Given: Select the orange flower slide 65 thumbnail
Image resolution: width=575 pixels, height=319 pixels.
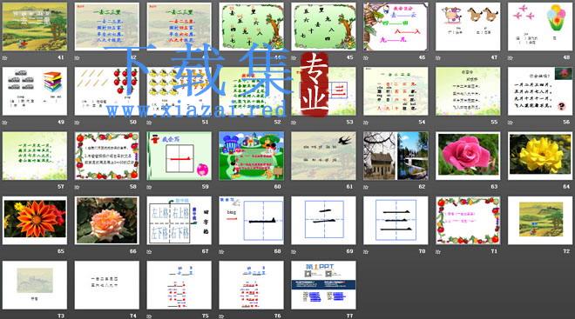Looking at the screenshot, I should pos(35,221).
